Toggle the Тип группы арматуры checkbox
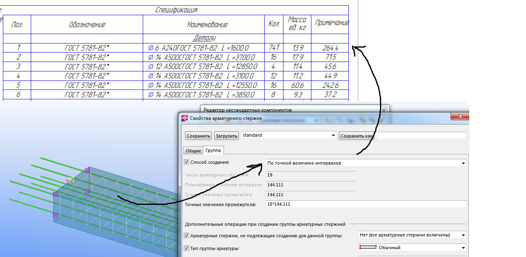 pyautogui.click(x=187, y=248)
